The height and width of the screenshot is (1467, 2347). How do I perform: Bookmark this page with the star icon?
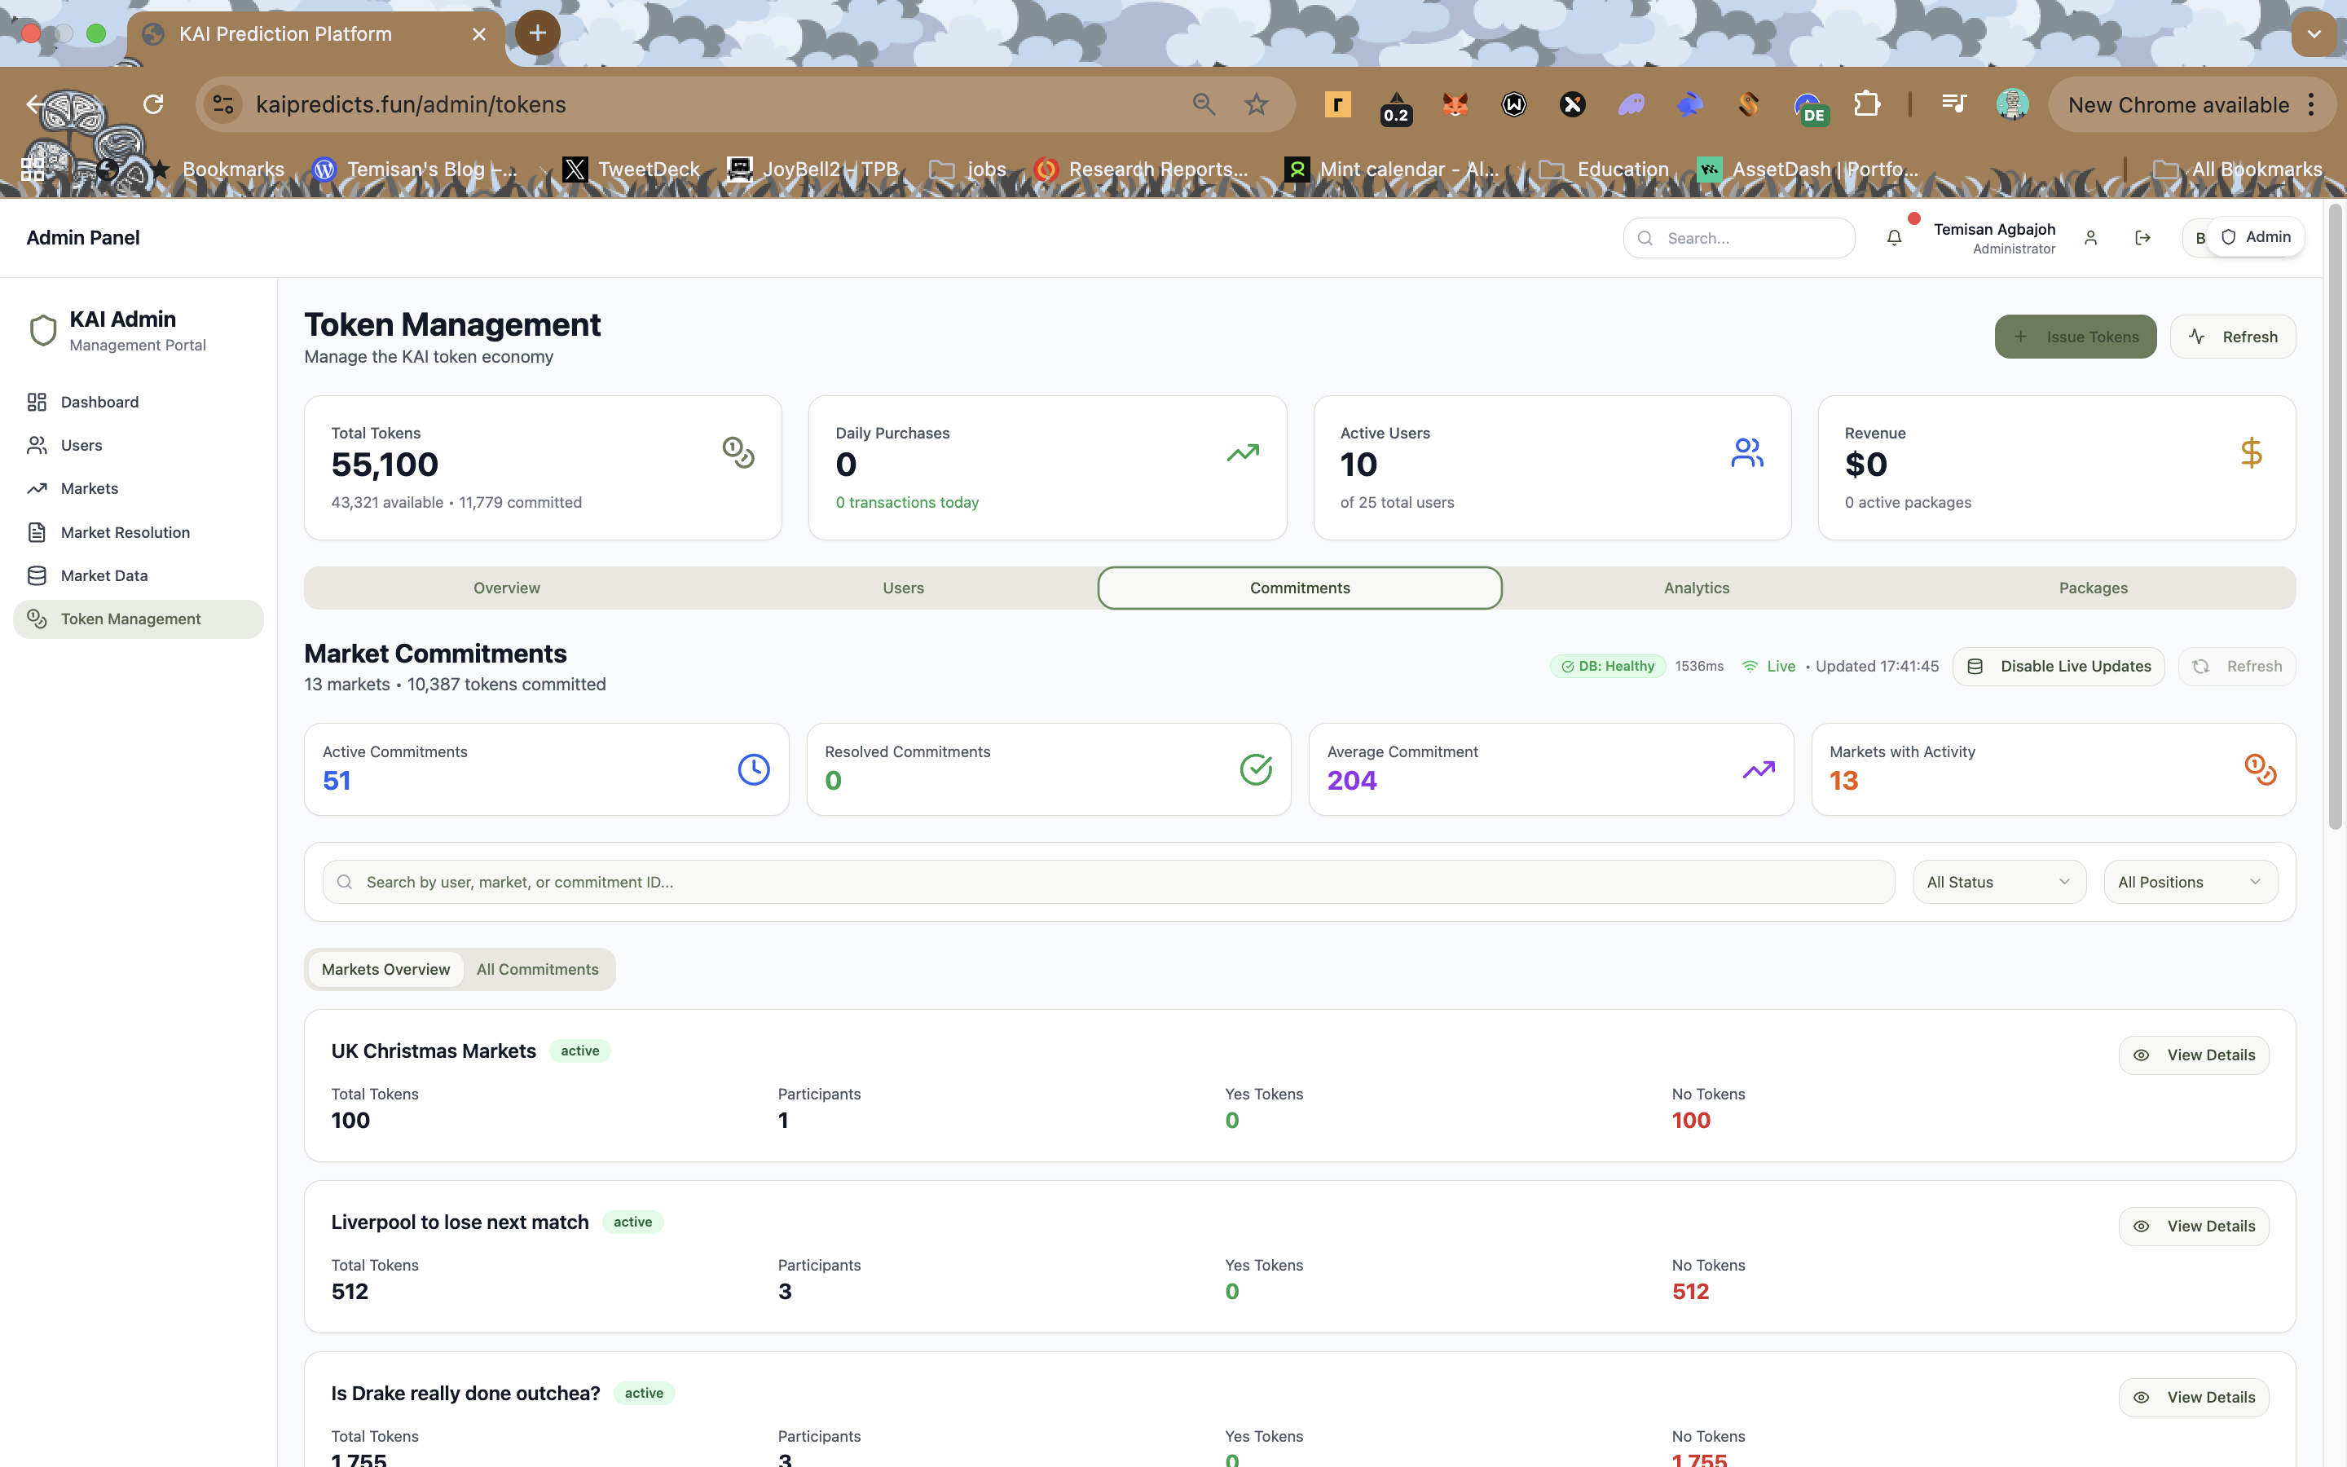click(1256, 105)
